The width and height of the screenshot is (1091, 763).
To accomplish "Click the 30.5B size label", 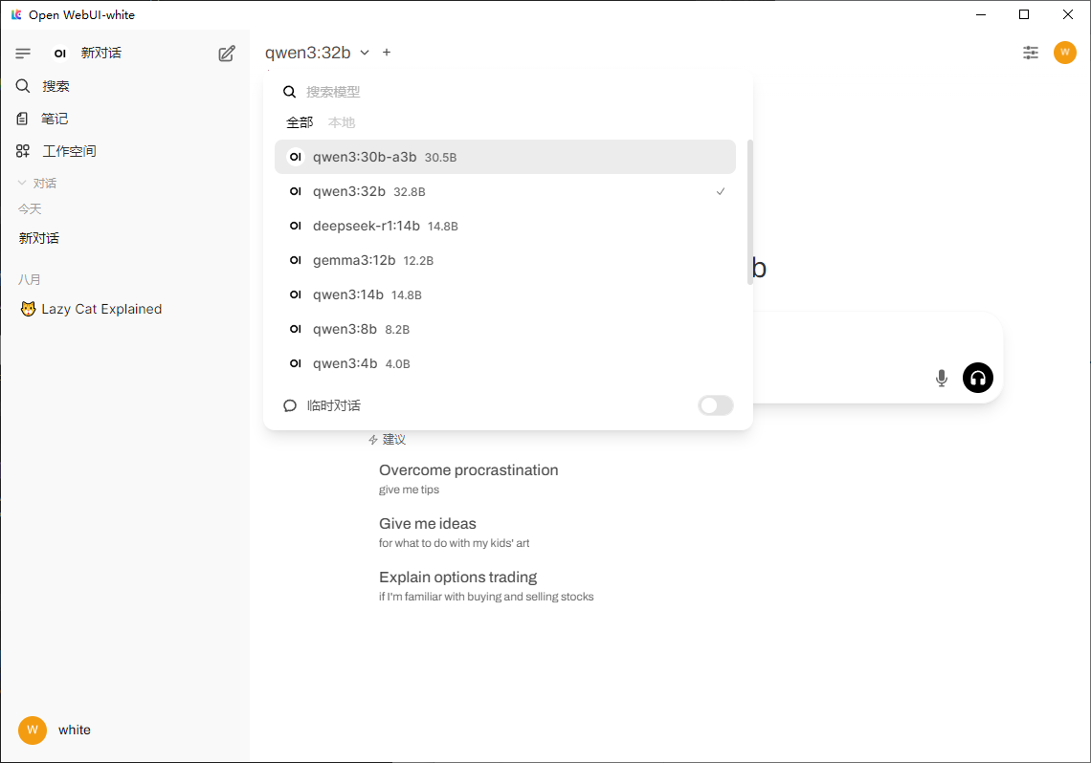I will 440,158.
